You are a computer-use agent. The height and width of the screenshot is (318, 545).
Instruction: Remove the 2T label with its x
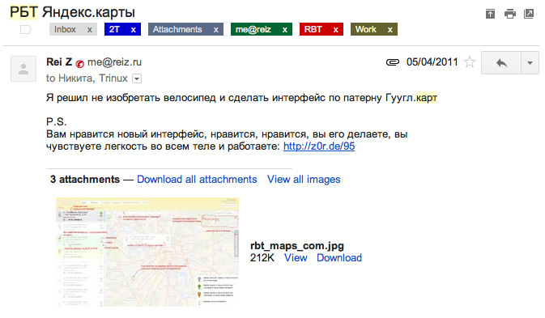134,29
